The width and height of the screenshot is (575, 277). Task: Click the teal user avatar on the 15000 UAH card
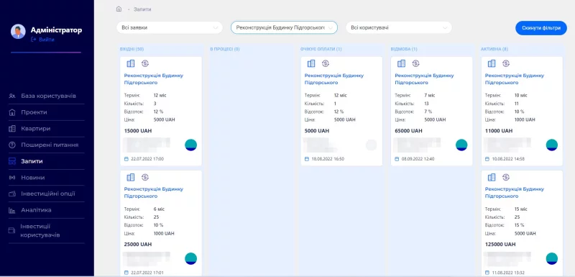pyautogui.click(x=190, y=145)
